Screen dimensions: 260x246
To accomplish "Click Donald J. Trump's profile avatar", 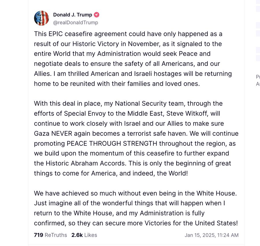I will [x=42, y=18].
